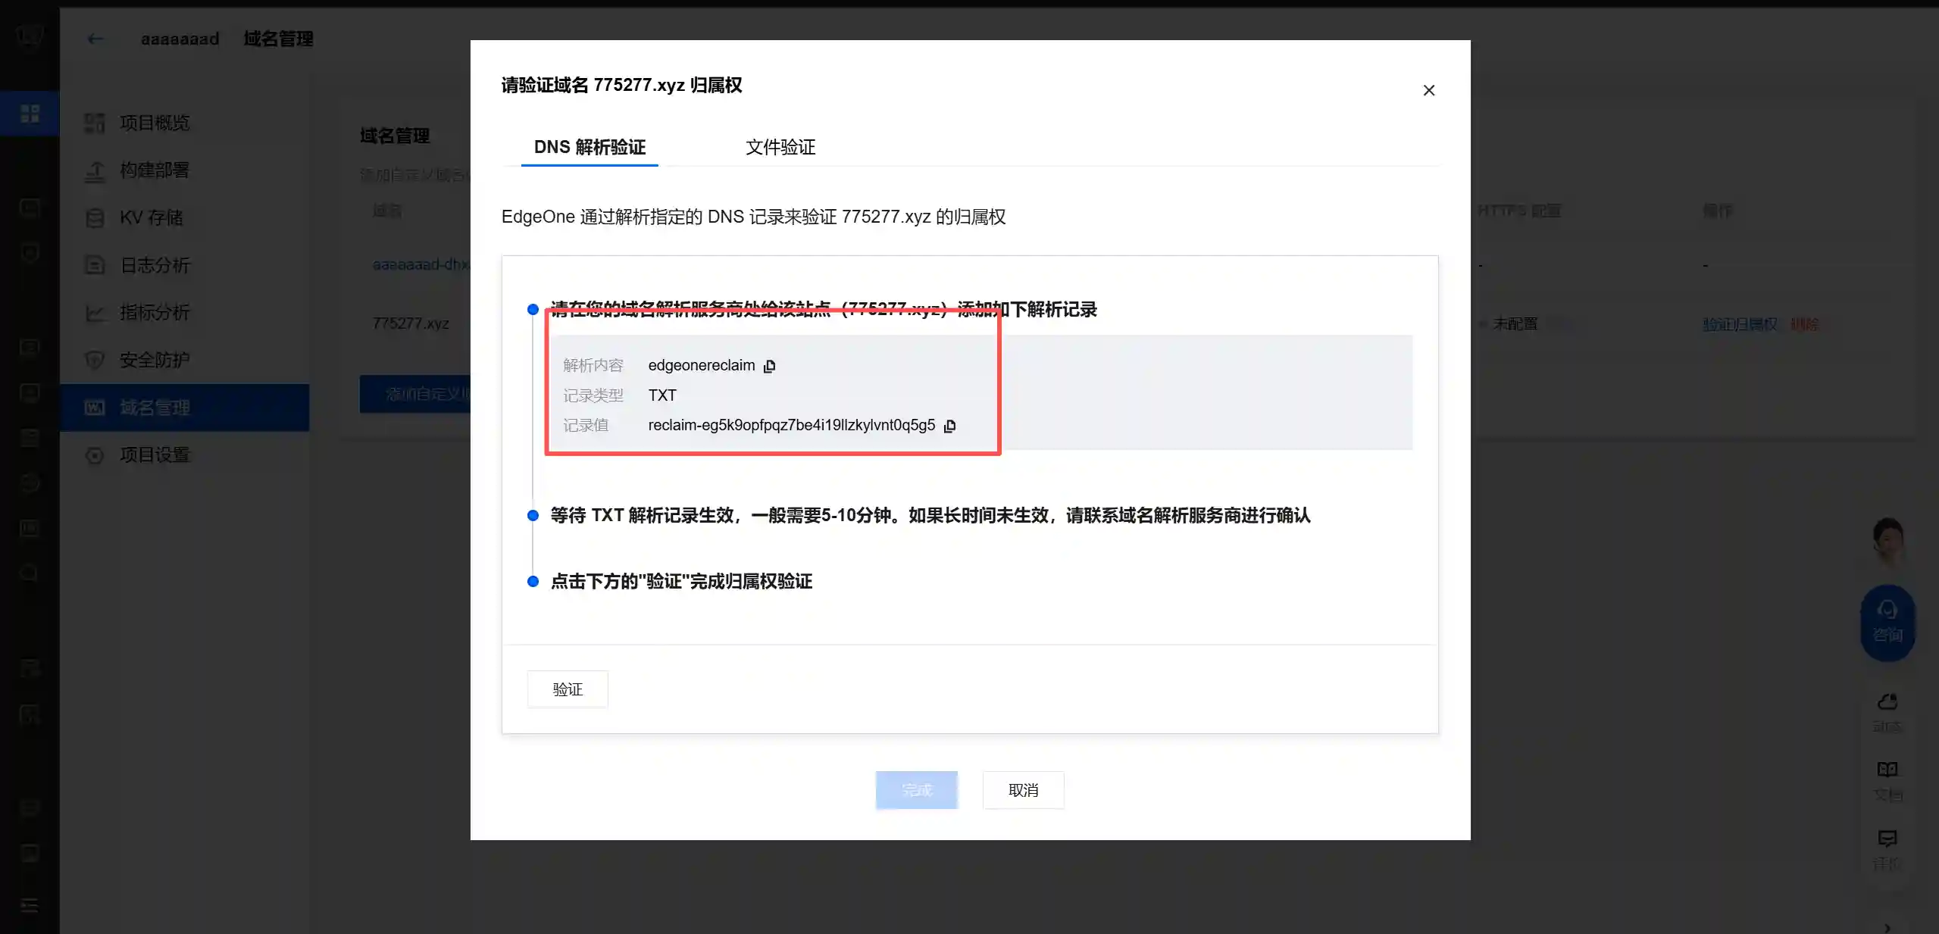Click the KV 存储 database icon

95,218
